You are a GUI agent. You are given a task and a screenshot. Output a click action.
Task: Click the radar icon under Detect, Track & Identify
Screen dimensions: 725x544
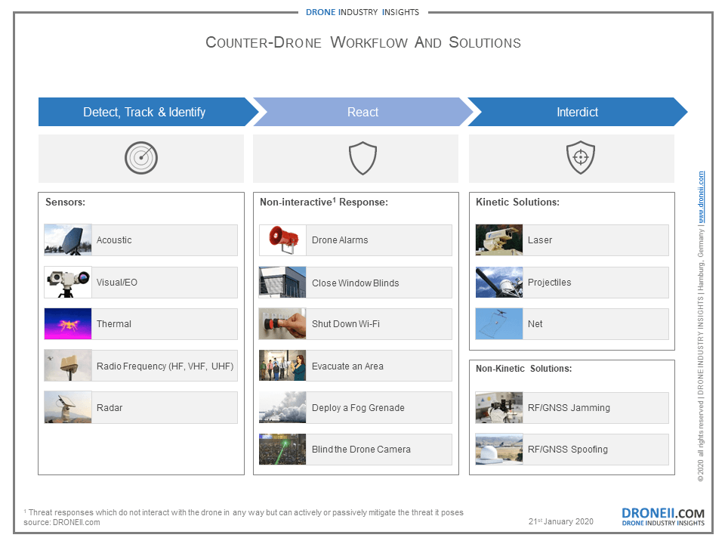coord(140,159)
